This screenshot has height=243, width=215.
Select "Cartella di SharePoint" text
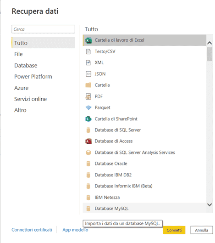tap(116, 119)
